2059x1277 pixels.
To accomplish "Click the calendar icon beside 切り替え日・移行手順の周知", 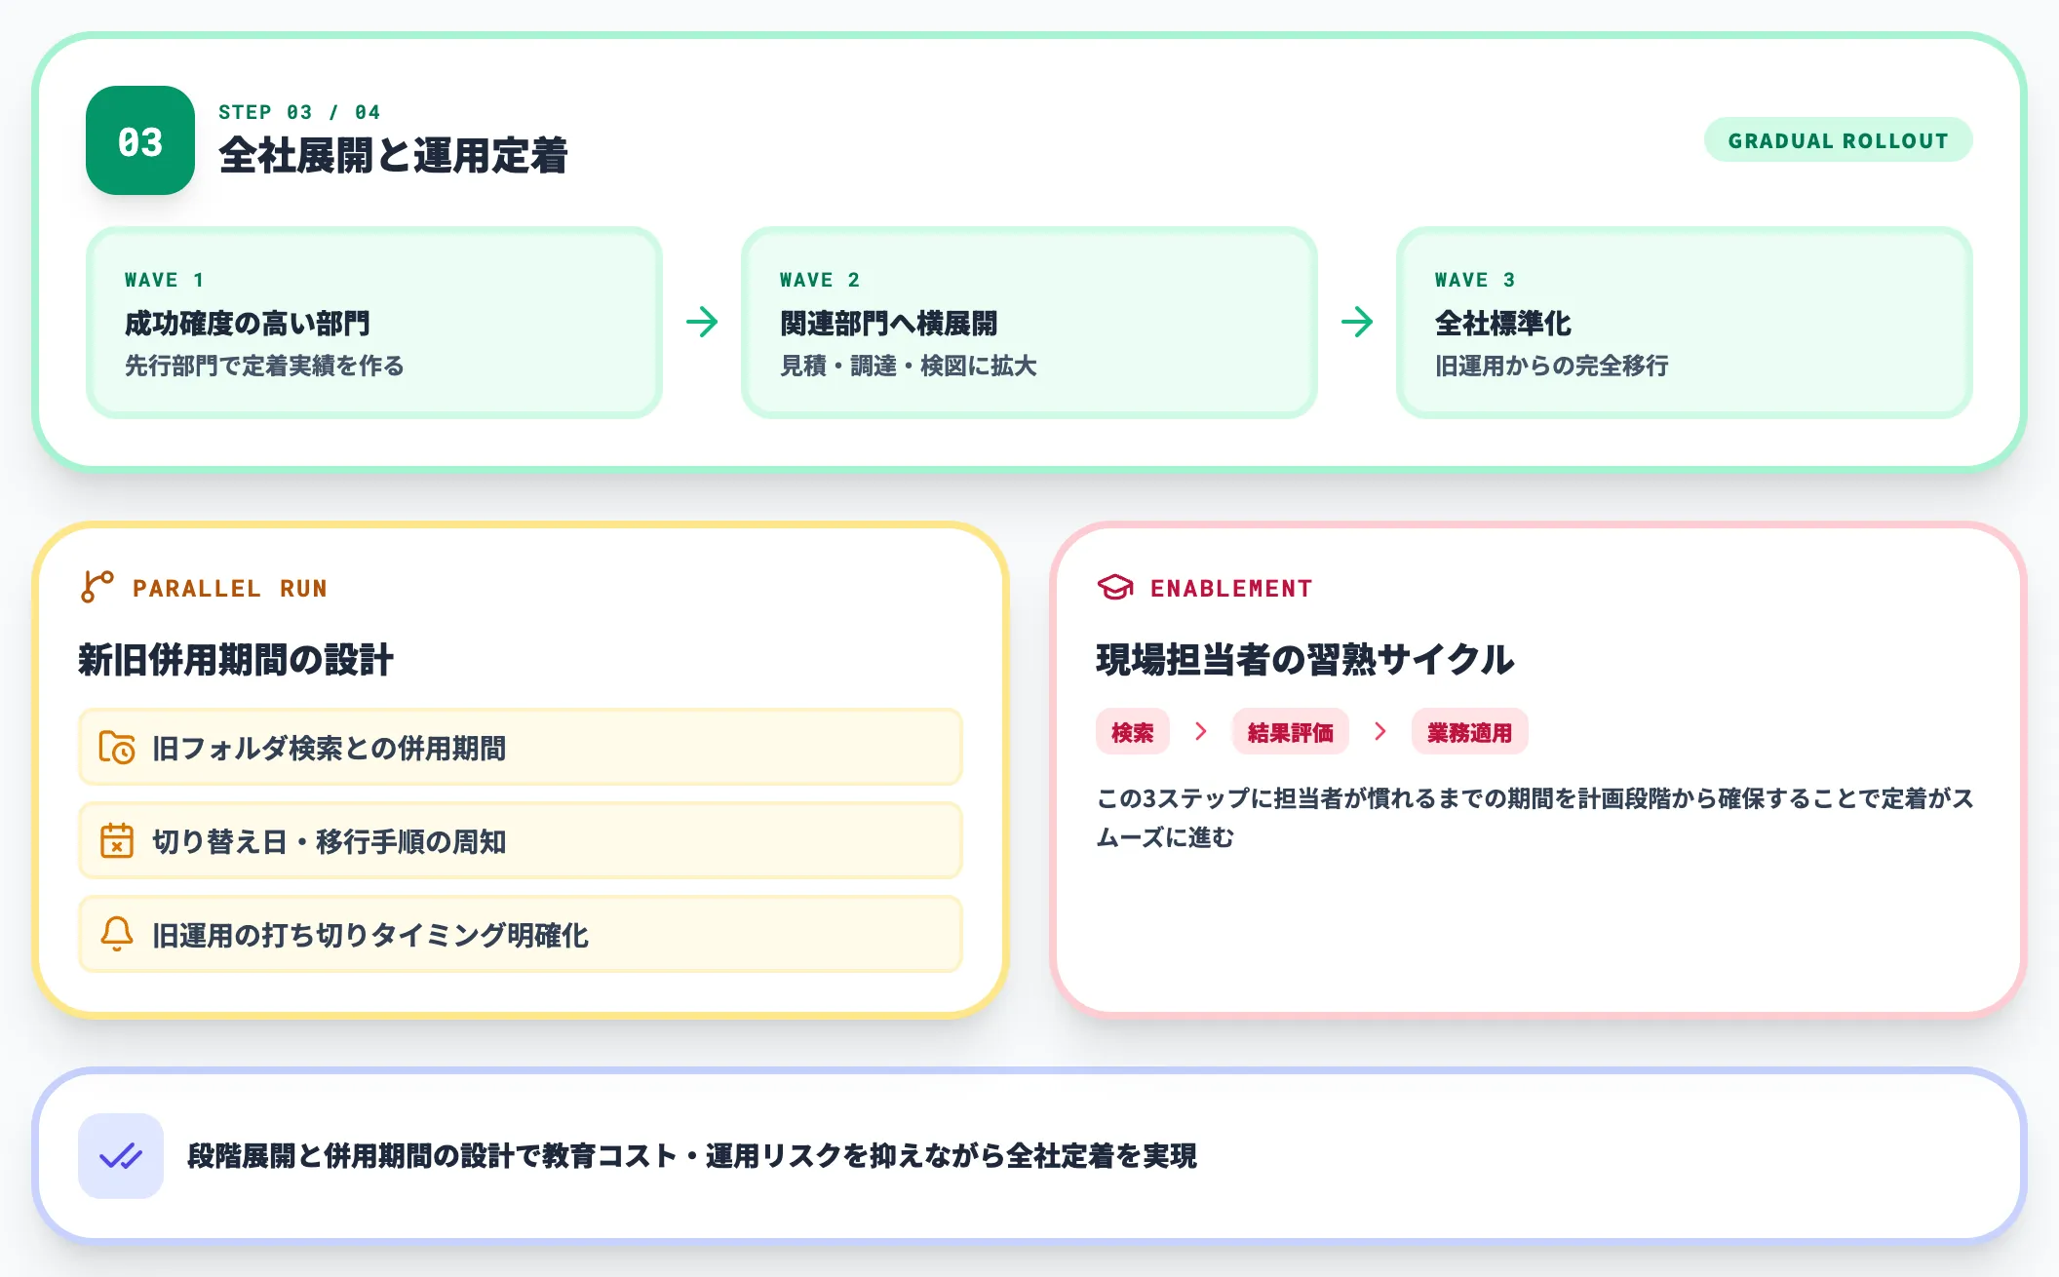I will 118,840.
